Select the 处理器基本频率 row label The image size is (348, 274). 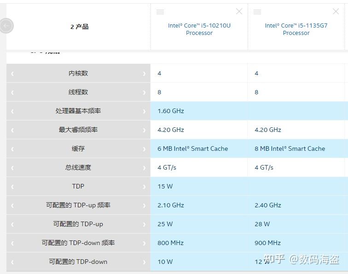[x=78, y=111]
